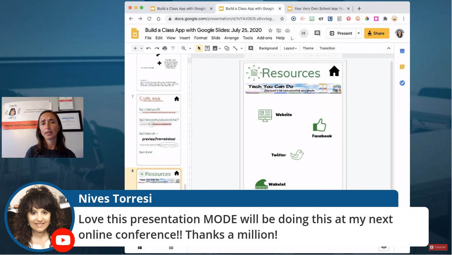Click the zoom magnifier icon

pos(184,48)
